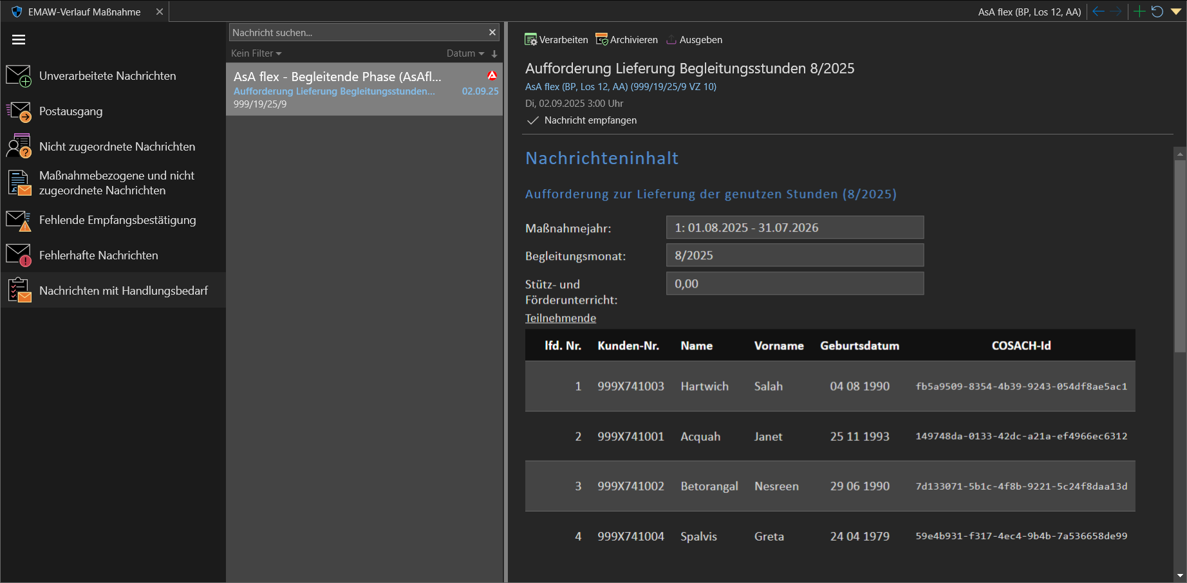Click birthdate 25 11 1993

860,436
